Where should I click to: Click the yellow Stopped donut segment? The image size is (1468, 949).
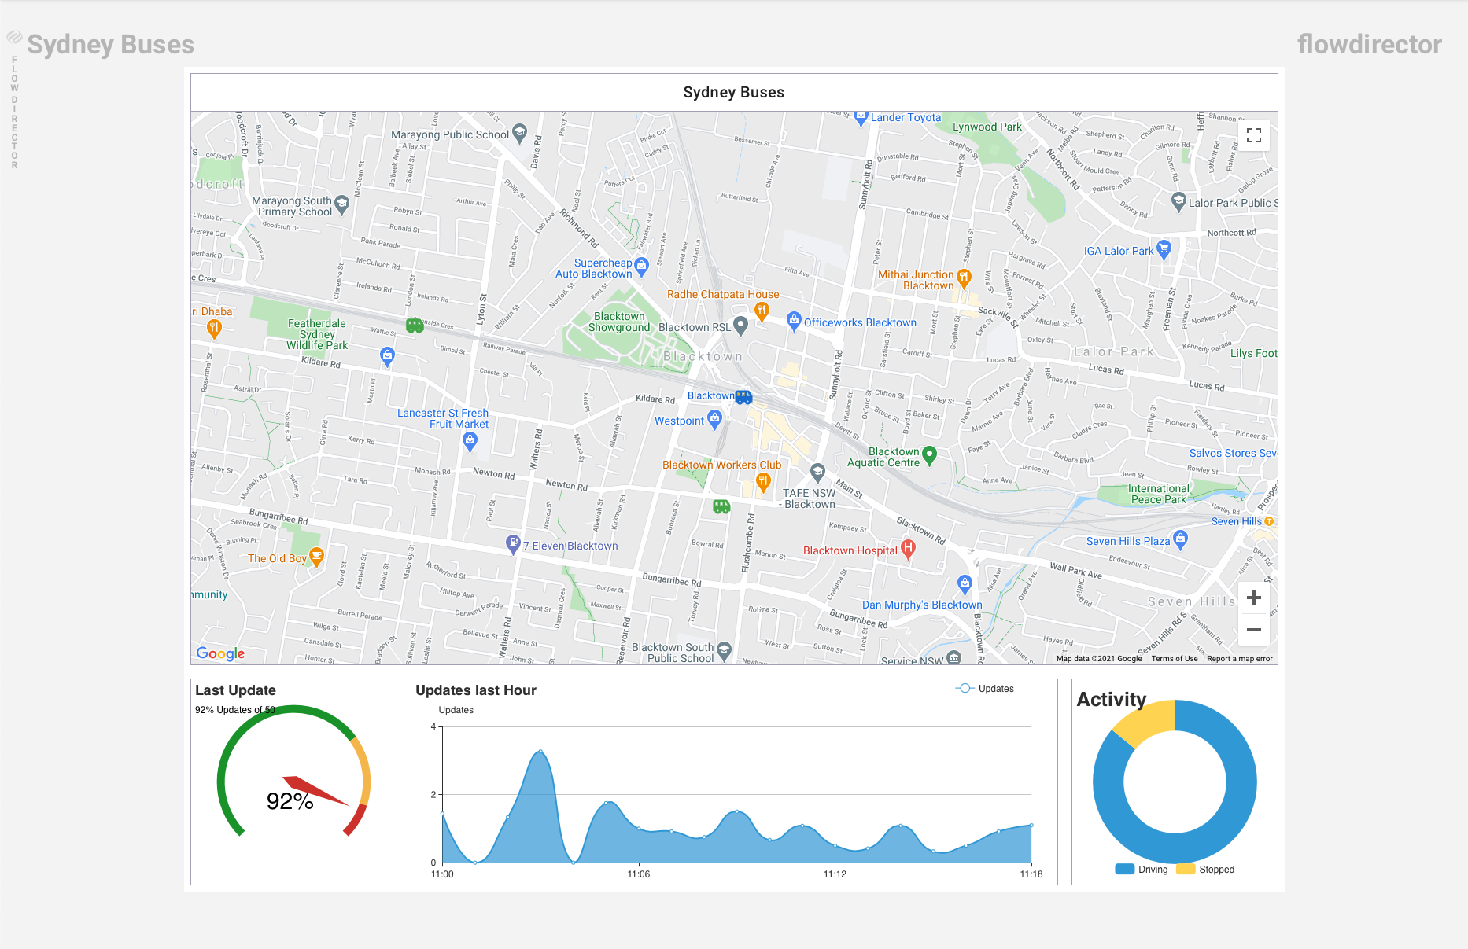click(x=1143, y=723)
